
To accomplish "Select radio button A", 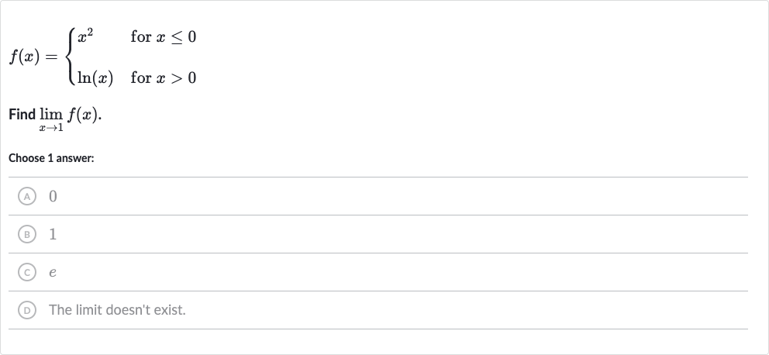I will pyautogui.click(x=27, y=196).
